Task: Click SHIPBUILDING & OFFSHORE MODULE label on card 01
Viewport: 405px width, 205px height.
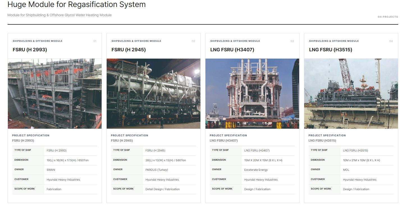Action: pyautogui.click(x=38, y=41)
